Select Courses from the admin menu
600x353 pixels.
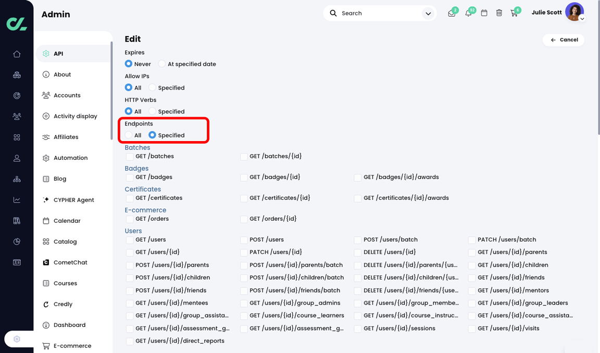65,283
